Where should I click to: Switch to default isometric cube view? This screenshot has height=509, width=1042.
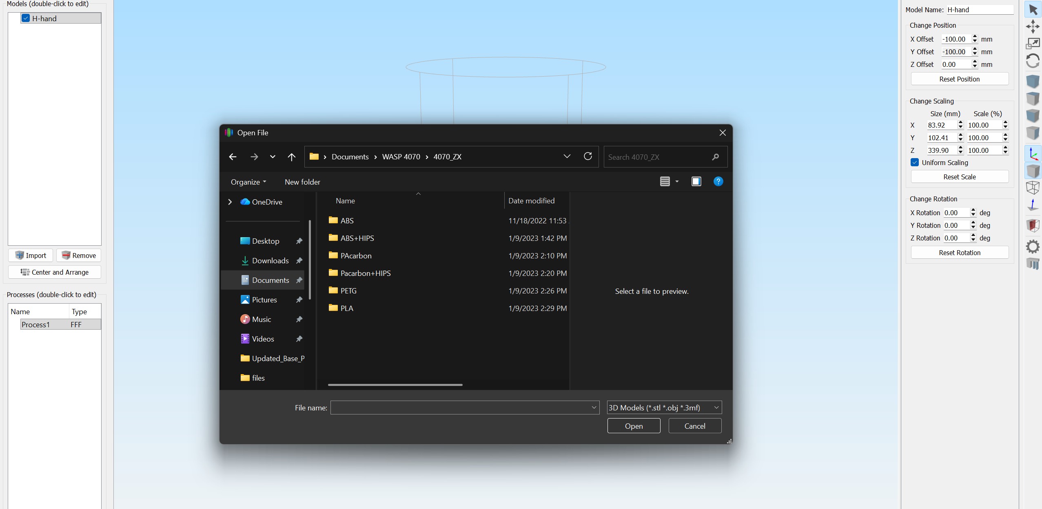point(1033,82)
